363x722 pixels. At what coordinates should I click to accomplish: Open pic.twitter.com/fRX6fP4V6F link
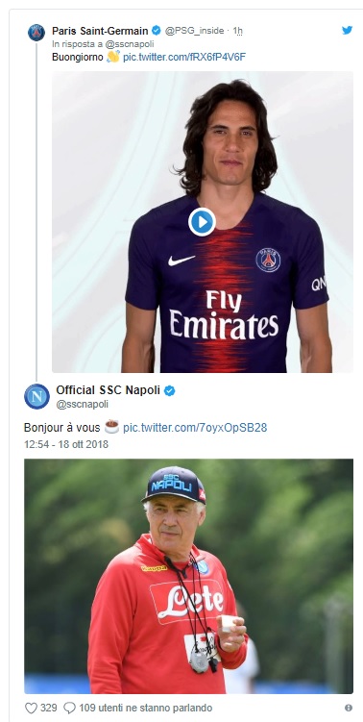pos(184,57)
